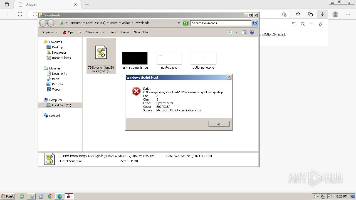The width and height of the screenshot is (356, 200).
Task: Click the search magnifier icon in Explorer
Action: coord(255,23)
